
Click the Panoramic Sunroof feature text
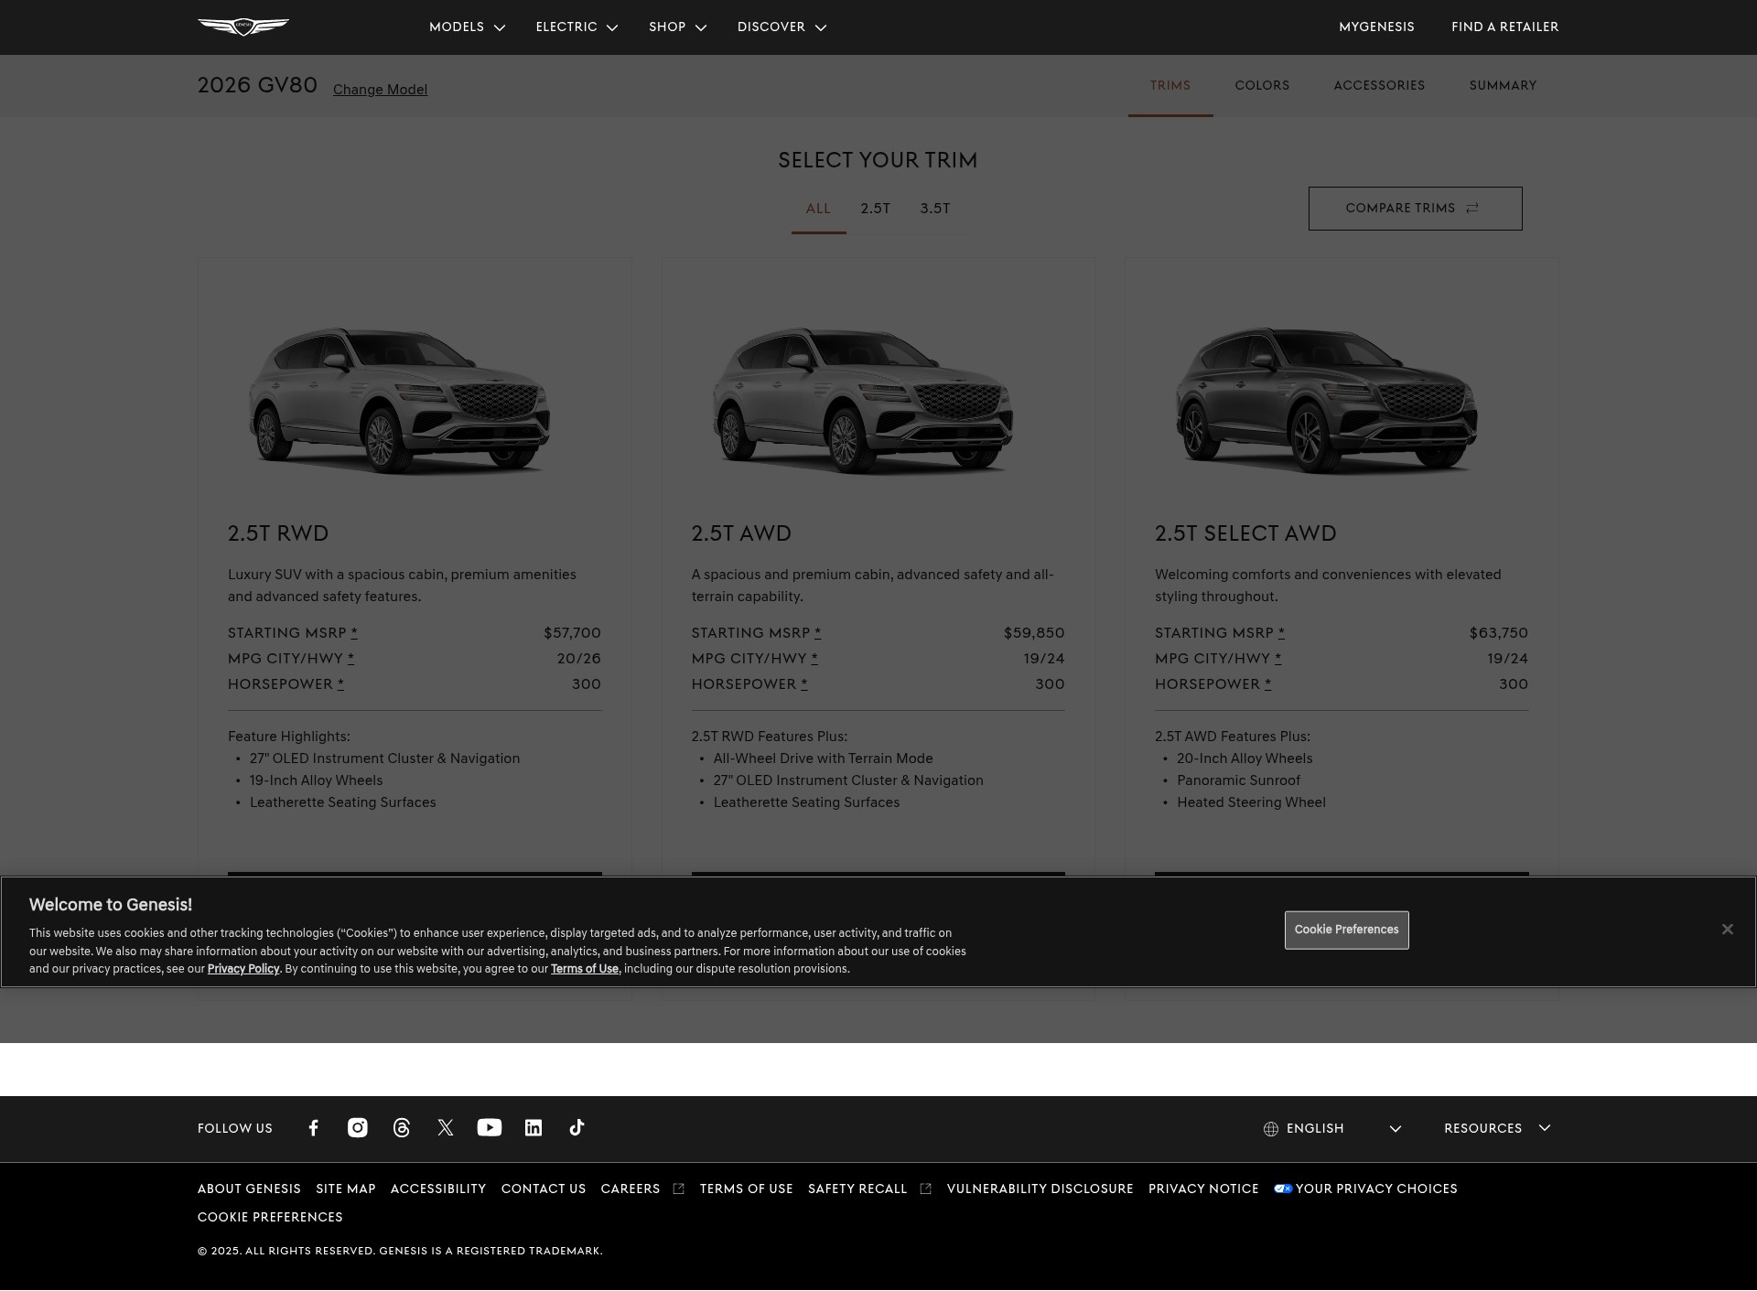coord(1238,781)
